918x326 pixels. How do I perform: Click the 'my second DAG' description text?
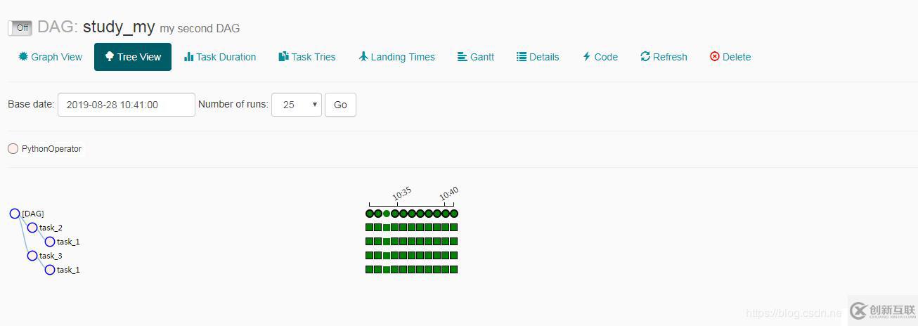[x=200, y=29]
